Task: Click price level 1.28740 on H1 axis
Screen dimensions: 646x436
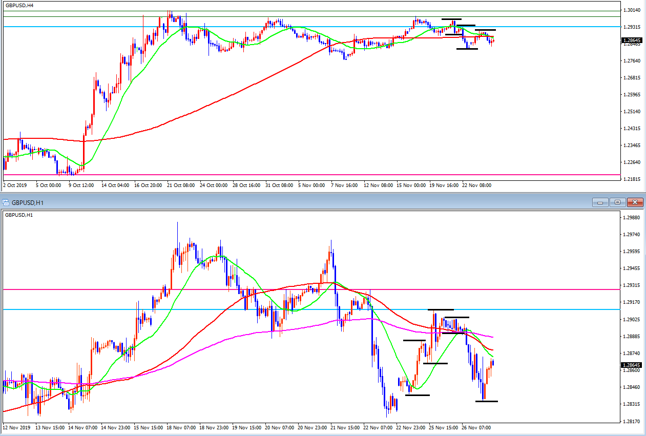Action: (631, 354)
